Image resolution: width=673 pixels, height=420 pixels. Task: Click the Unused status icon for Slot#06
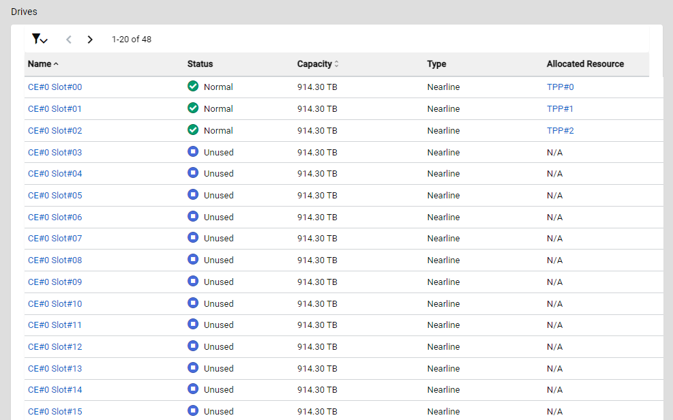(x=193, y=216)
